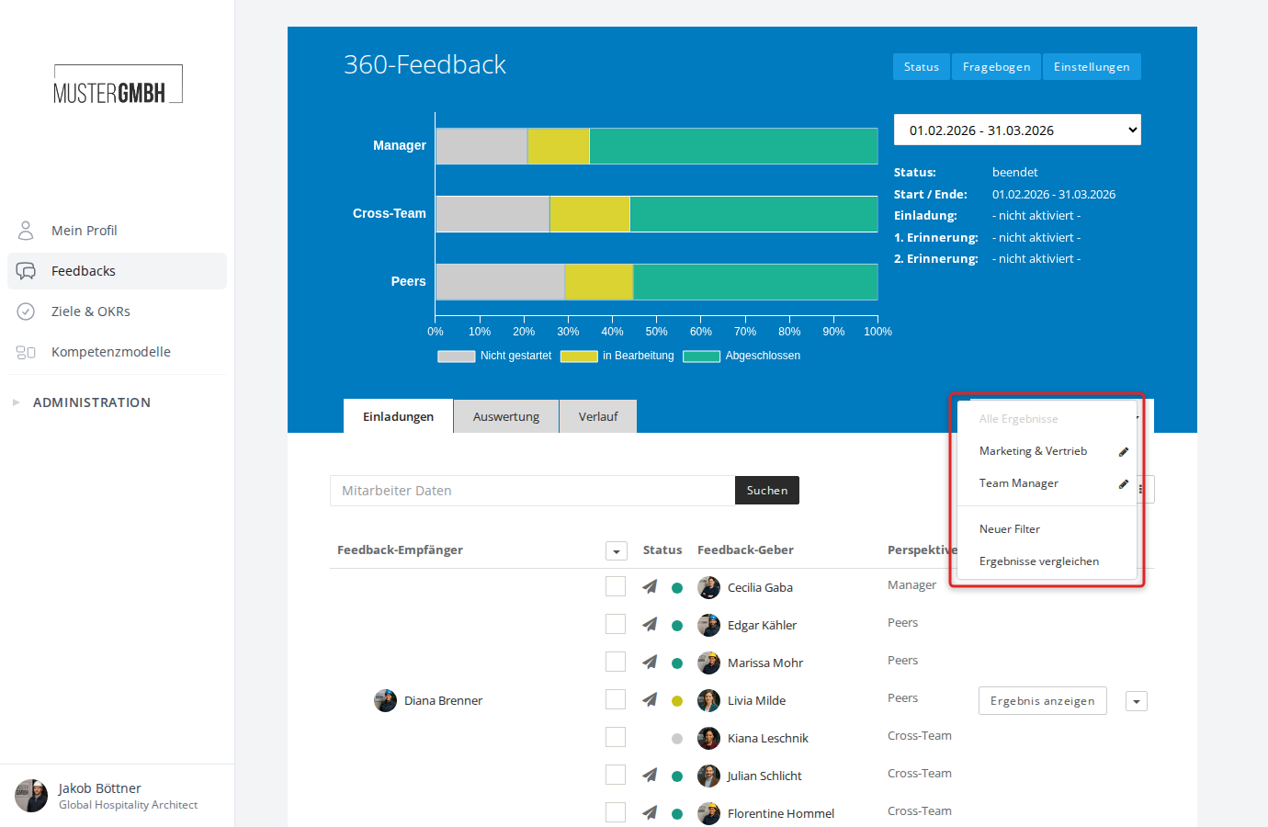Open the select-all dropdown in table header
This screenshot has height=827, width=1268.
(617, 551)
